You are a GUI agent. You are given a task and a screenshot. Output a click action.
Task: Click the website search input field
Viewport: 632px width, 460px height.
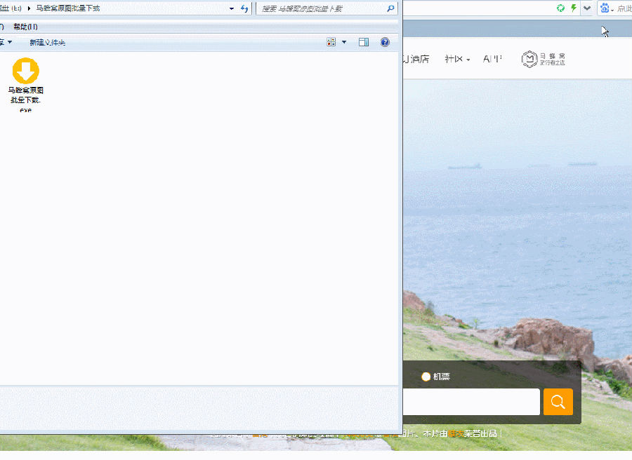tap(470, 402)
